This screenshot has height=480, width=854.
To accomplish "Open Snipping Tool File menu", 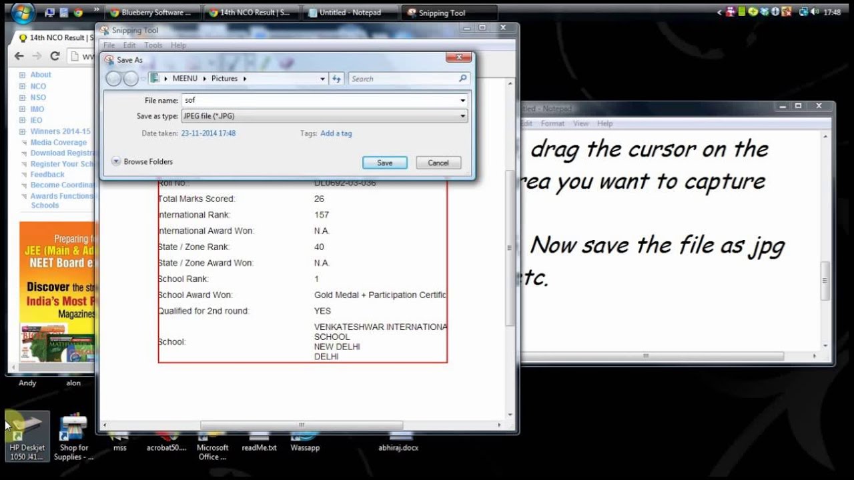I will 109,45.
